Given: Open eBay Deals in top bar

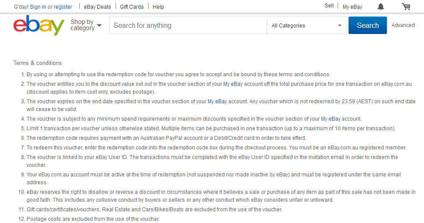Looking at the screenshot, I should [x=97, y=7].
